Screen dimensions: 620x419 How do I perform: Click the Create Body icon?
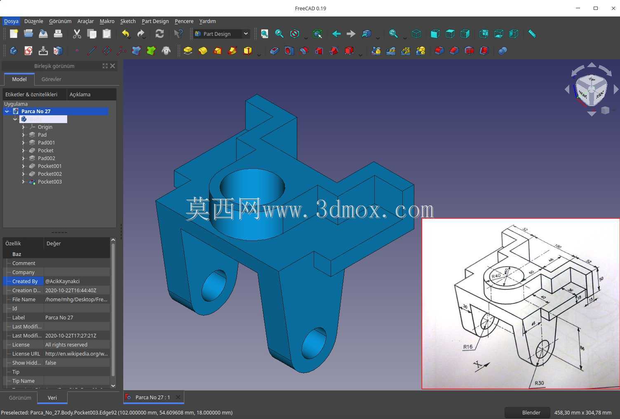click(x=14, y=51)
